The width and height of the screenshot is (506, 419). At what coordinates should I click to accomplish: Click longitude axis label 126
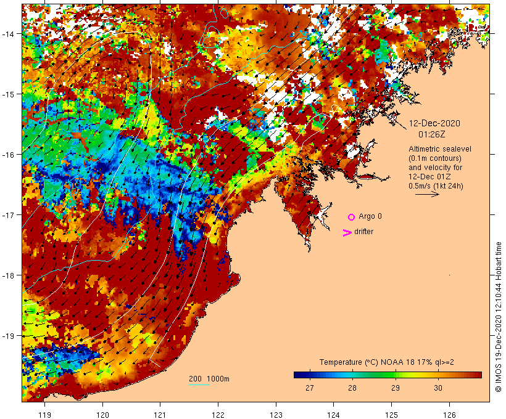(449, 415)
